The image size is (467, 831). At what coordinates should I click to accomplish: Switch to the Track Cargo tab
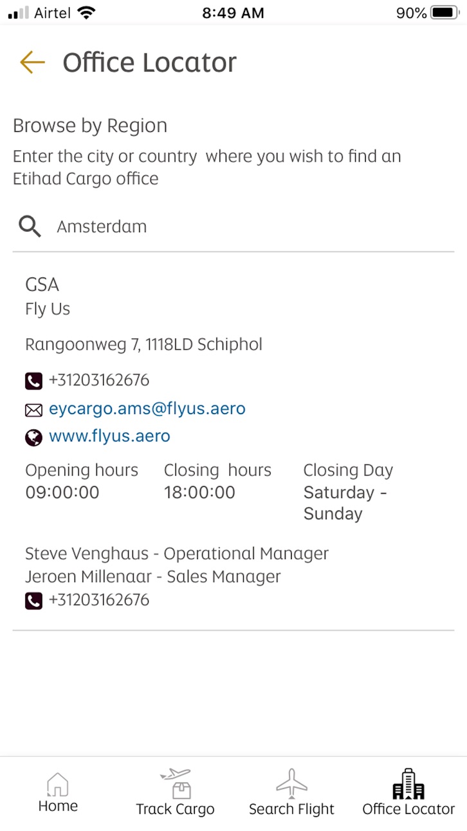175,794
